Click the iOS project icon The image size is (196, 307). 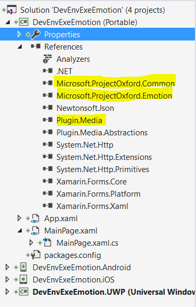23,280
